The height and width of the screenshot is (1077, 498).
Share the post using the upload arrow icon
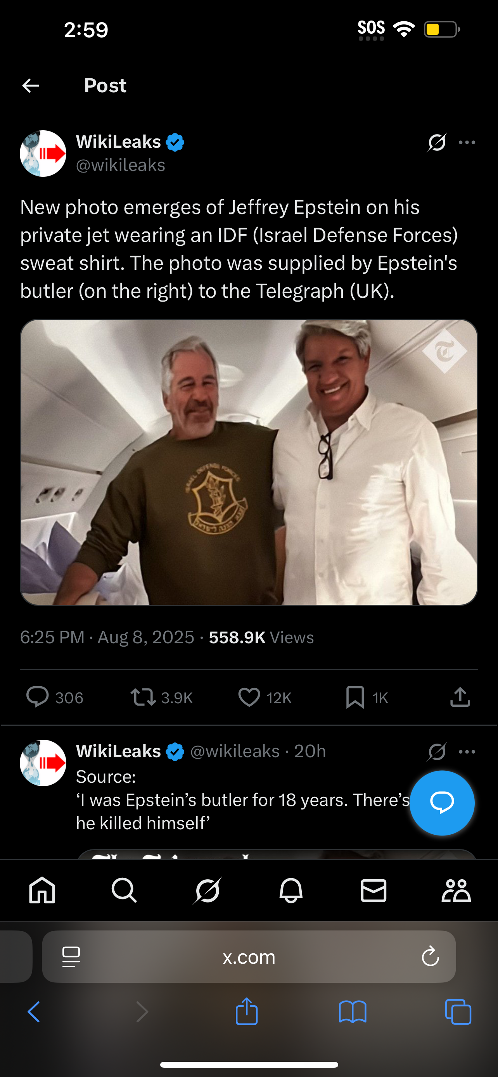pyautogui.click(x=460, y=697)
